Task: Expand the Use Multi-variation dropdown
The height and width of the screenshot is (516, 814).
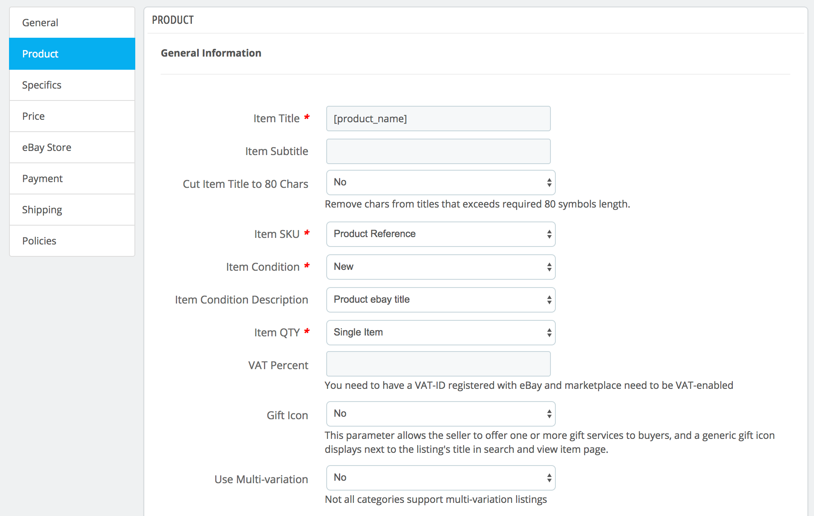Action: pos(441,478)
